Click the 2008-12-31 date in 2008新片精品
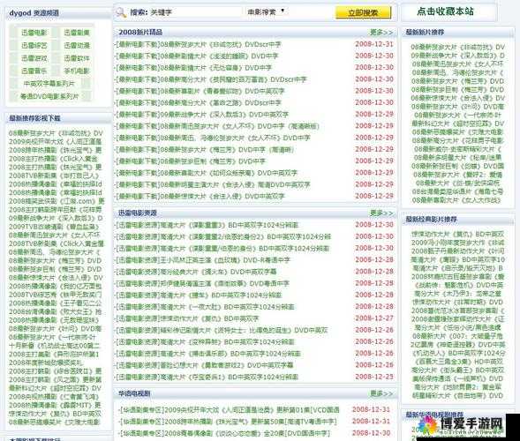Screen dimensions: 520x441 [x=374, y=44]
